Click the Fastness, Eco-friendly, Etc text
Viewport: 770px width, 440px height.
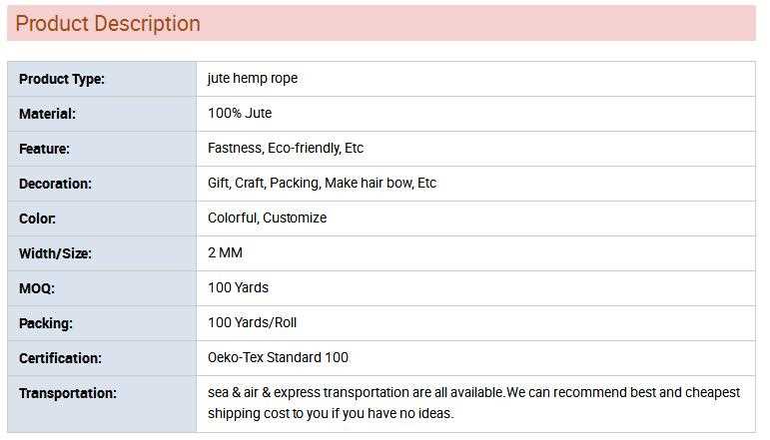286,149
